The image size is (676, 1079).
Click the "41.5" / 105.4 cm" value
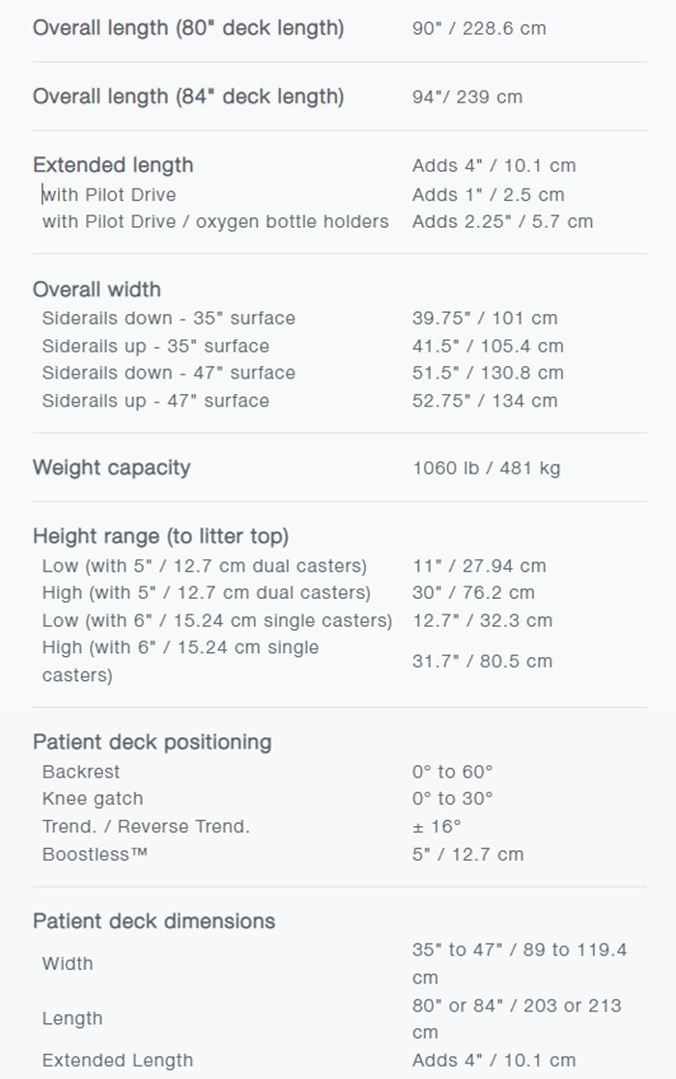click(488, 346)
